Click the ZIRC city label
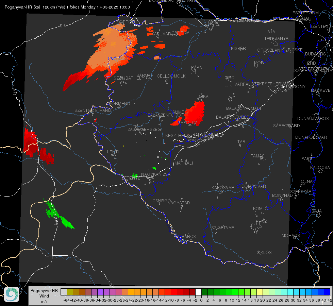Screen dimensions: 333x306 click(x=230, y=78)
